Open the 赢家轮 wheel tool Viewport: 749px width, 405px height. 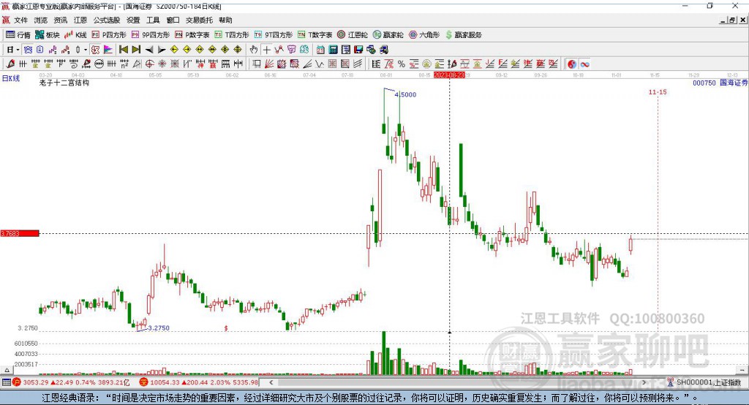388,35
